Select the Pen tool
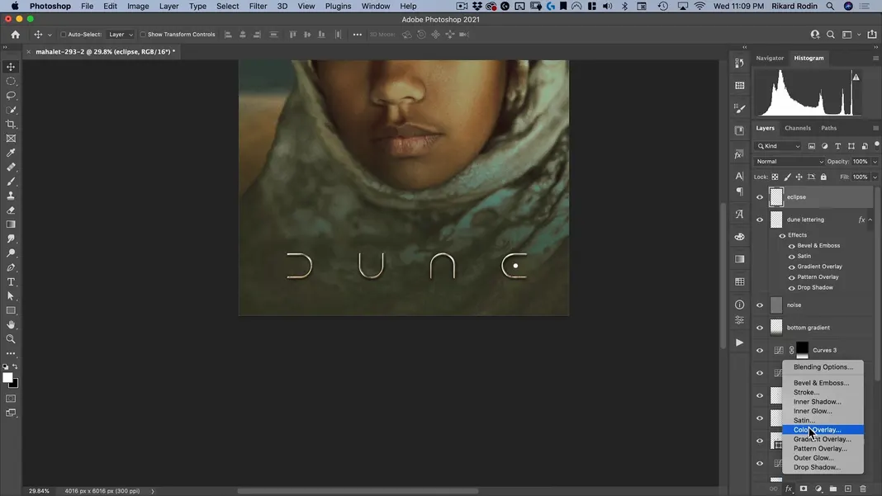 tap(11, 267)
